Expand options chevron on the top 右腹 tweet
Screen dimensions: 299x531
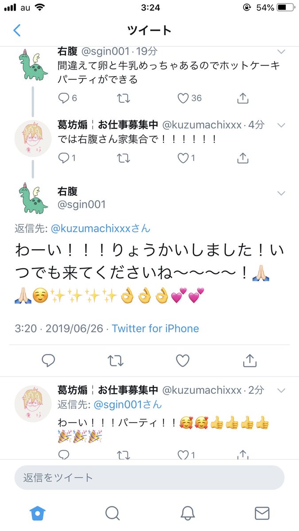click(x=281, y=52)
